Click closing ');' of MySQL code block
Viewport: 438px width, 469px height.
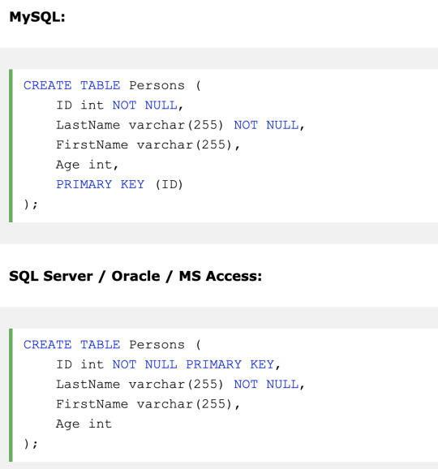click(x=31, y=204)
